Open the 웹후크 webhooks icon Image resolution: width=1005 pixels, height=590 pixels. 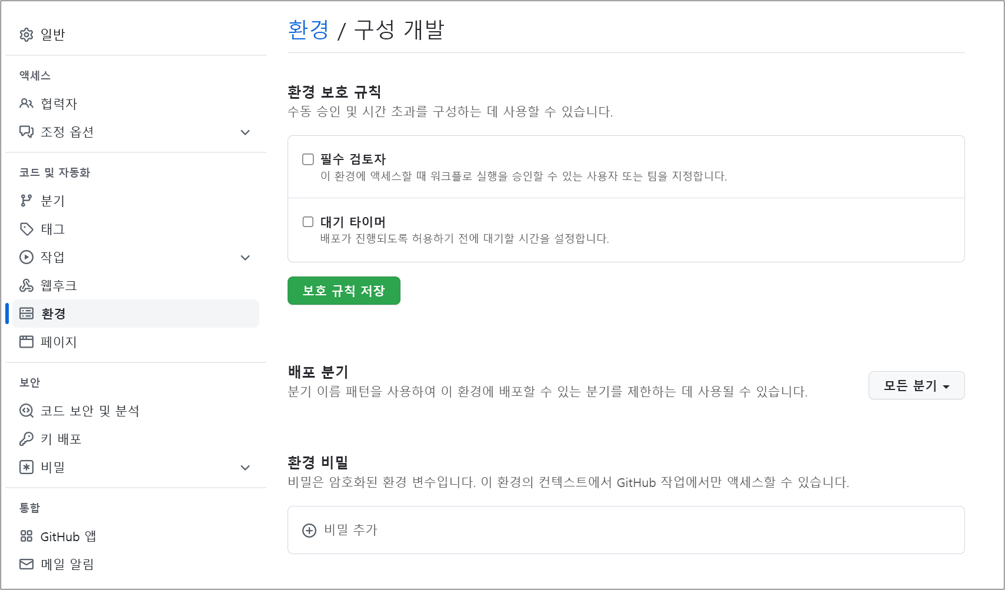point(26,285)
